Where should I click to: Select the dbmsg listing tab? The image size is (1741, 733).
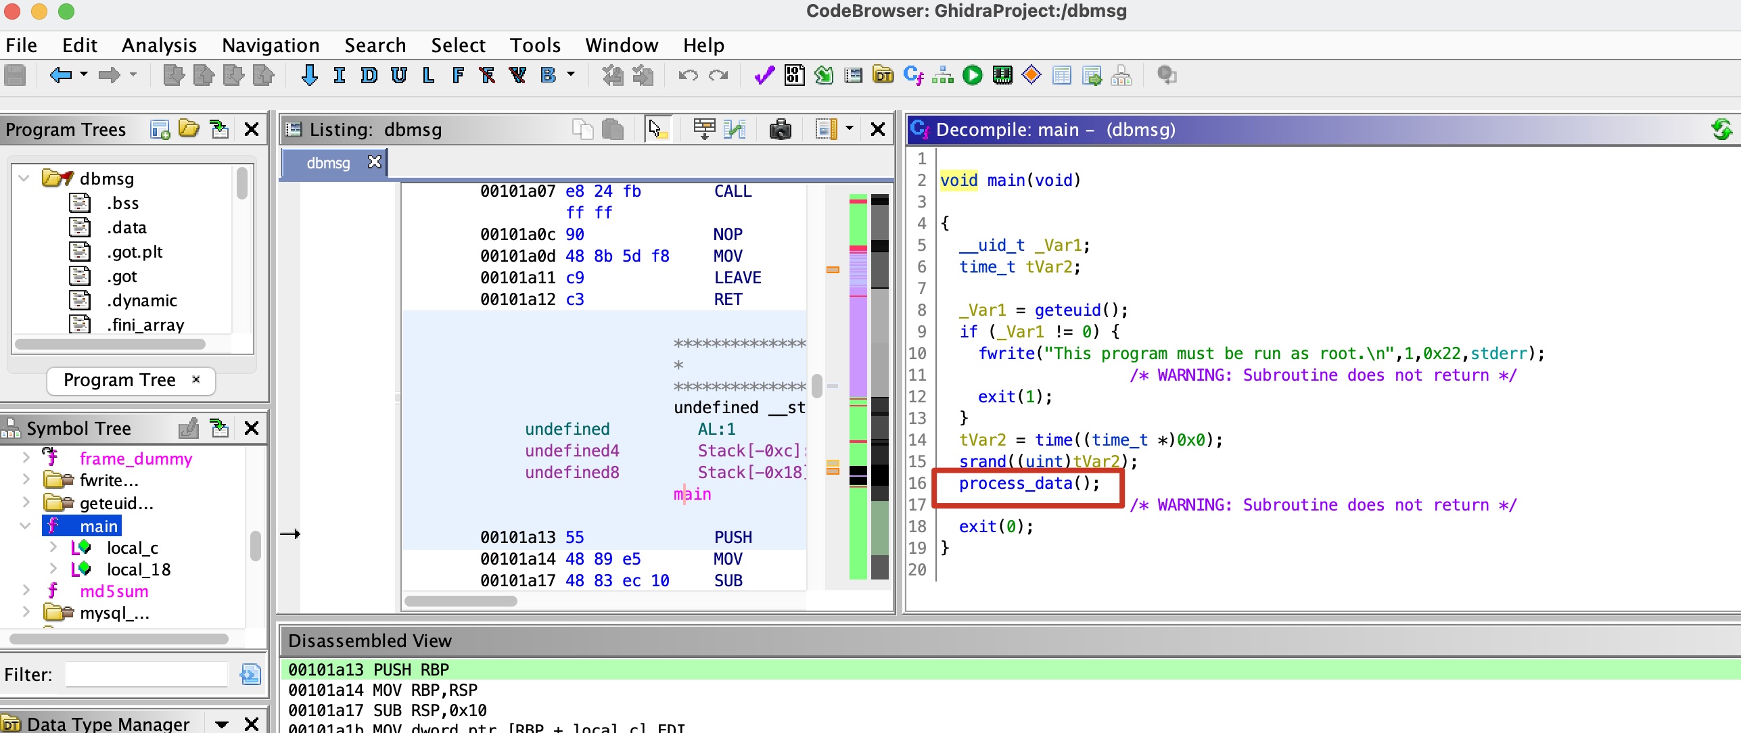(x=328, y=163)
